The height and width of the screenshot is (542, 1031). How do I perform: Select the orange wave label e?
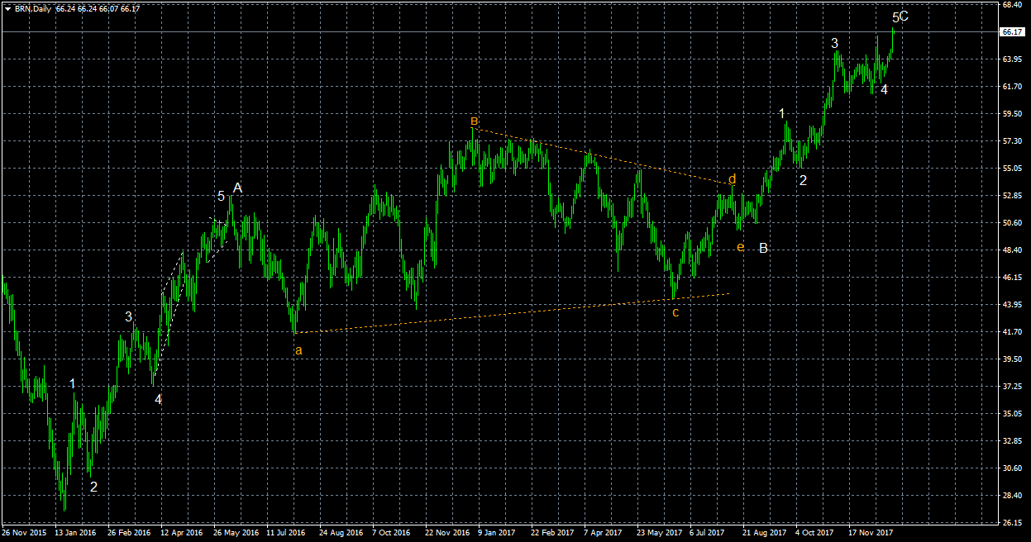point(740,247)
